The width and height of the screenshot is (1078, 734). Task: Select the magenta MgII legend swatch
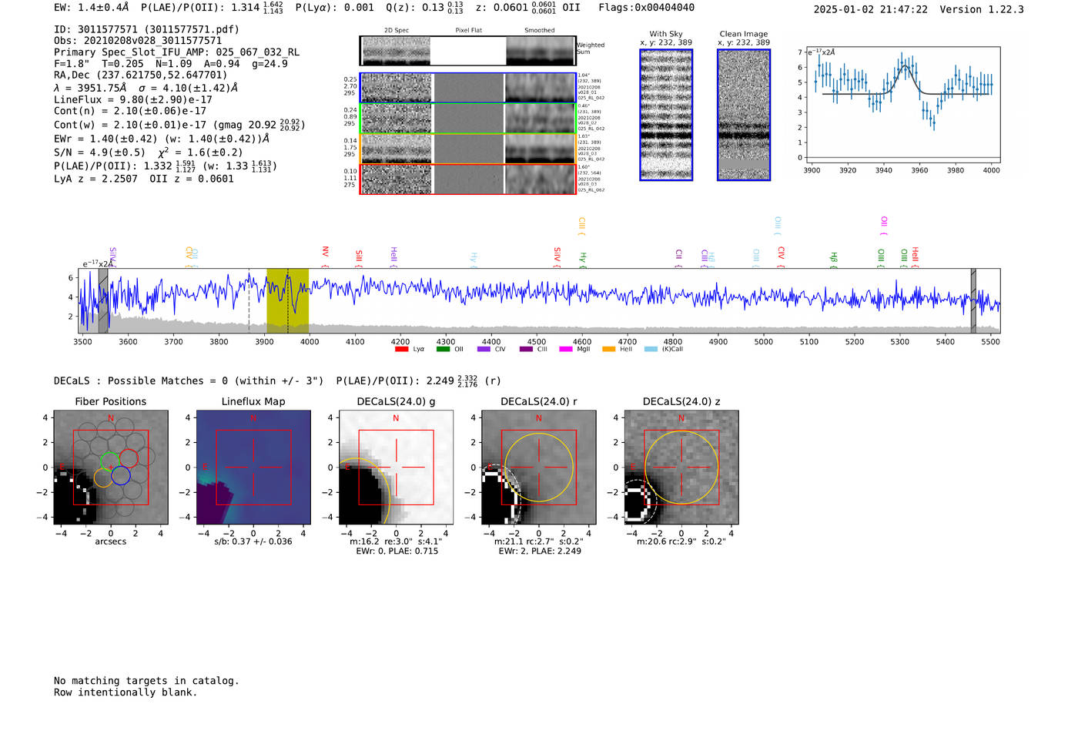click(566, 350)
